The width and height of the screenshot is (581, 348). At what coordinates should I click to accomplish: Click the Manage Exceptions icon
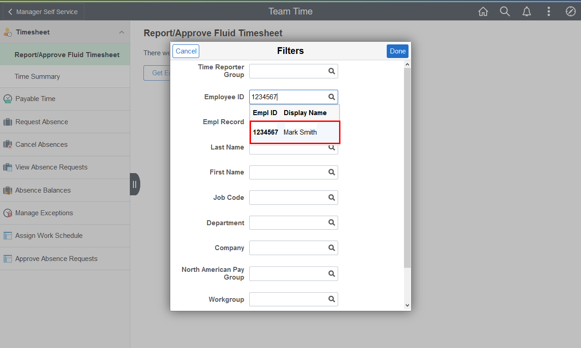click(x=8, y=213)
